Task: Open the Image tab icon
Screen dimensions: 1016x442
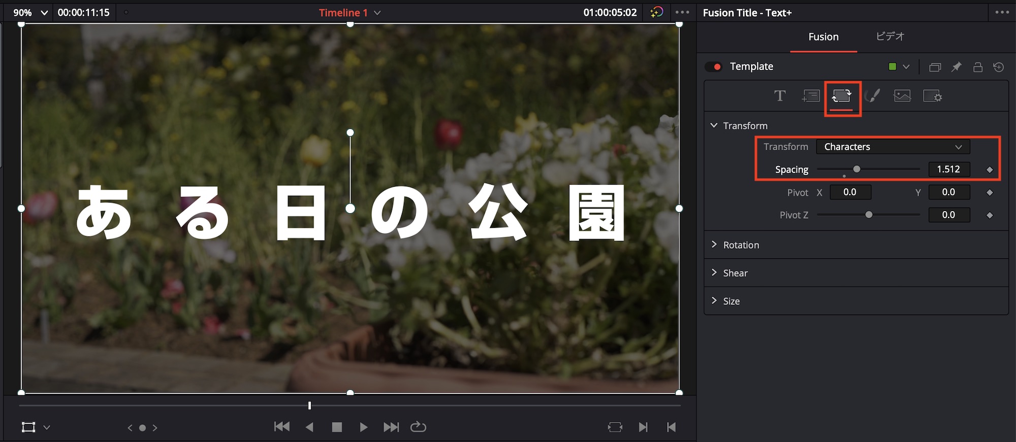Action: pyautogui.click(x=902, y=96)
